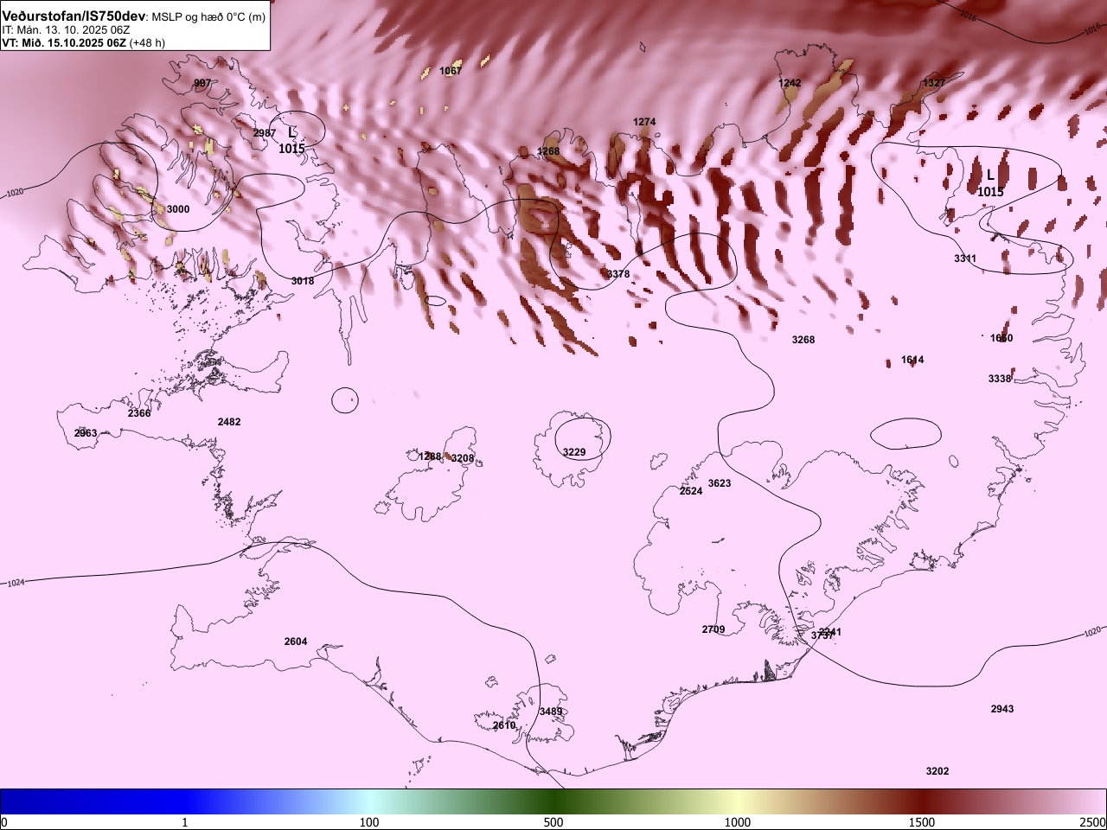Click the color scale label '2500'
1107x830 pixels.
click(1093, 822)
